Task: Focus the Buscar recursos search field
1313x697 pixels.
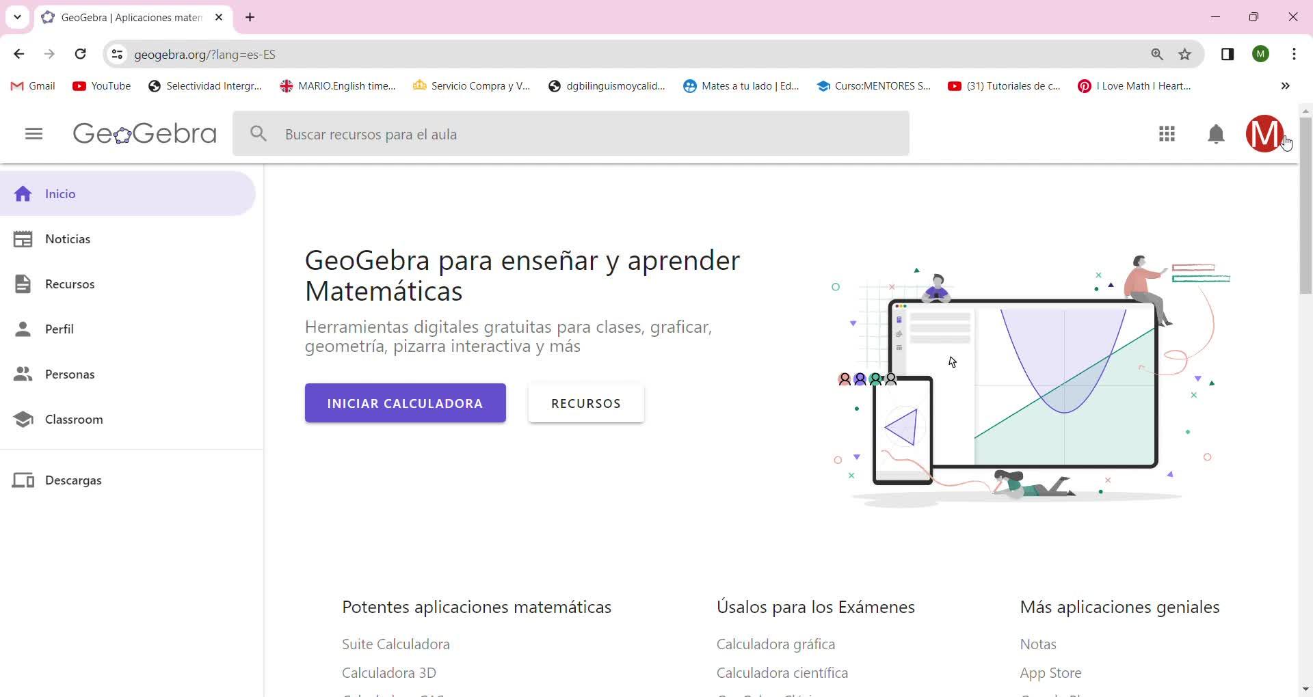Action: point(571,134)
